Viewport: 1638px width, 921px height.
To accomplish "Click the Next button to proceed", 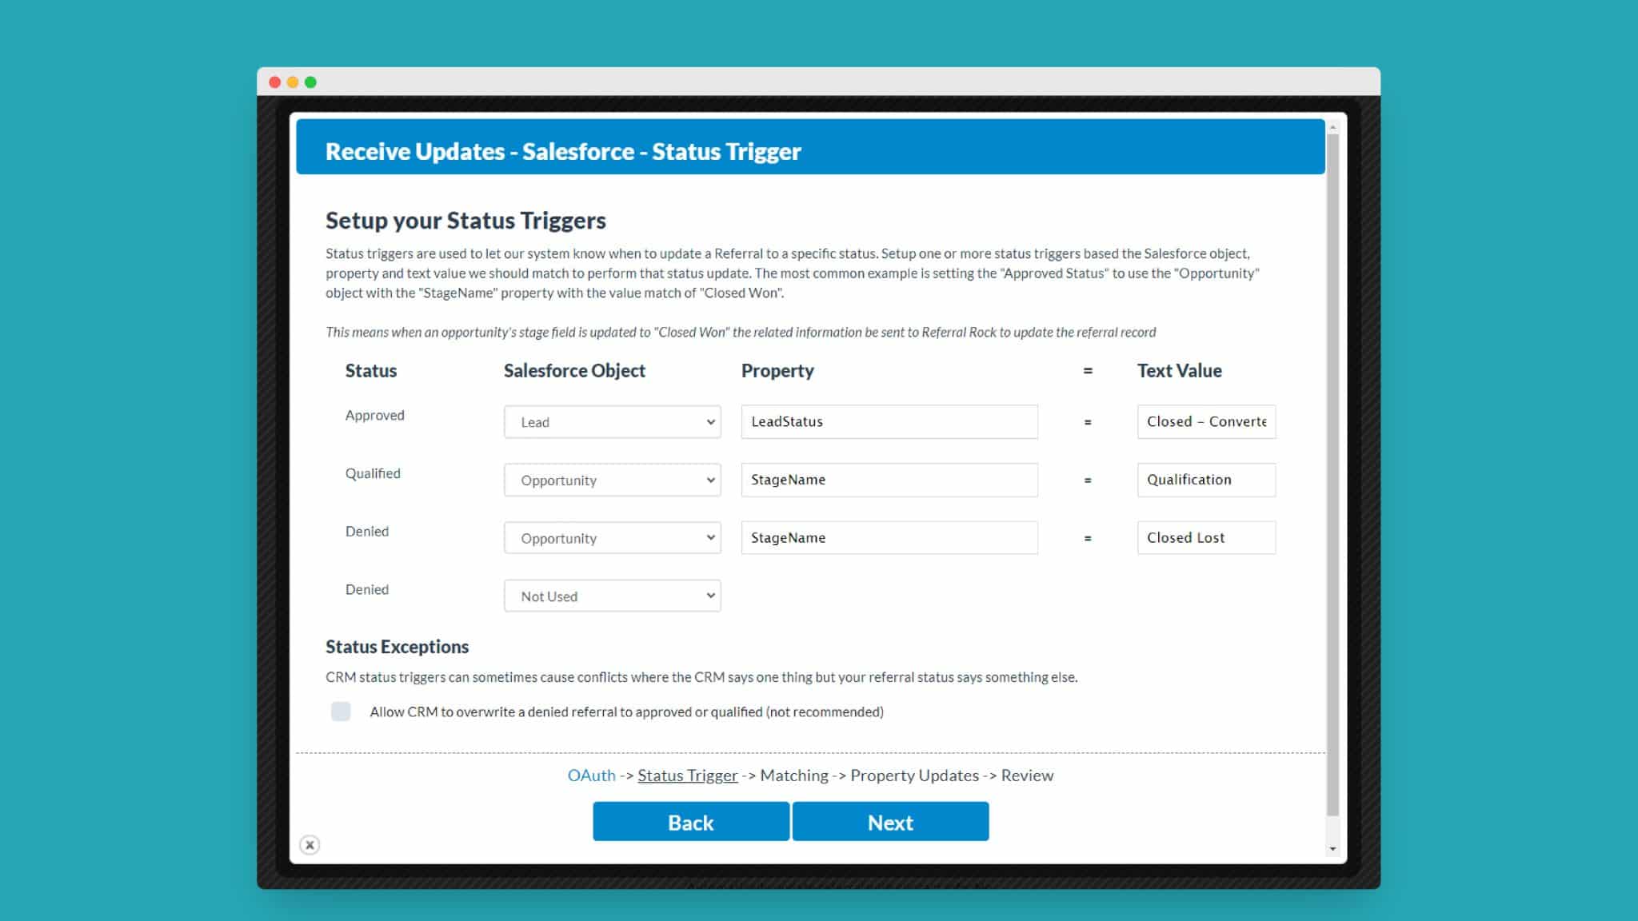I will [890, 821].
